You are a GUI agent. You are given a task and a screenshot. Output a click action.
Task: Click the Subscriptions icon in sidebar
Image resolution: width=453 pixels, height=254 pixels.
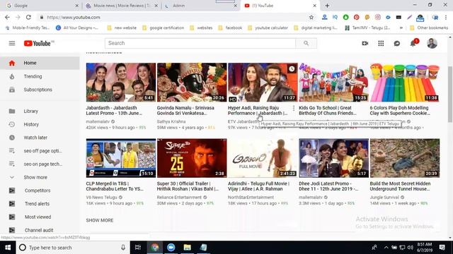pos(12,90)
